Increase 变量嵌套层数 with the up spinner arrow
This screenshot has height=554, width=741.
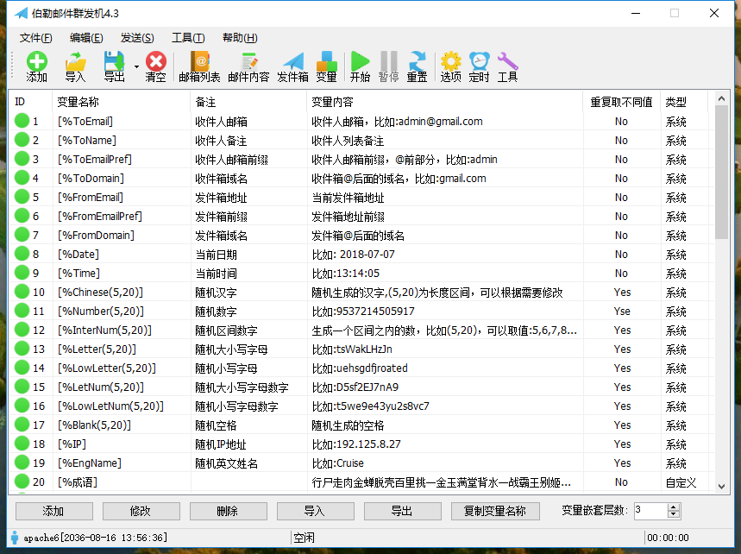[x=674, y=507]
